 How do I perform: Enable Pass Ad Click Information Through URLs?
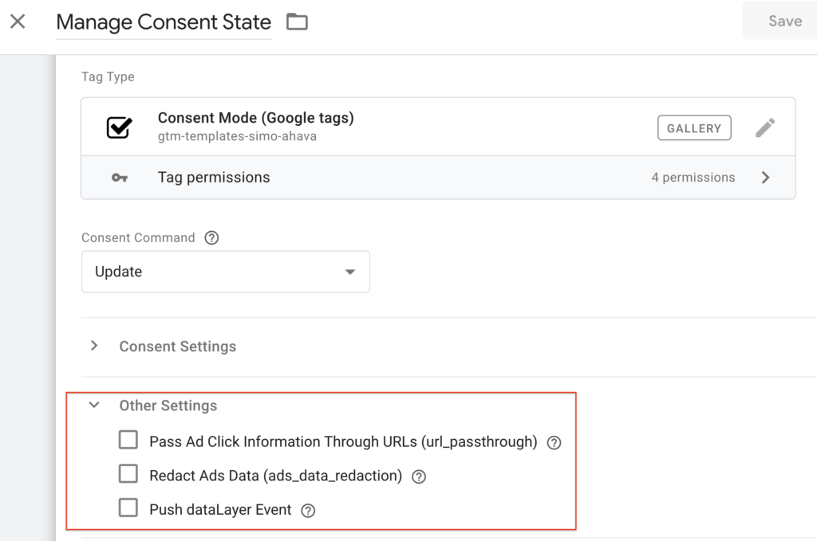click(x=128, y=441)
